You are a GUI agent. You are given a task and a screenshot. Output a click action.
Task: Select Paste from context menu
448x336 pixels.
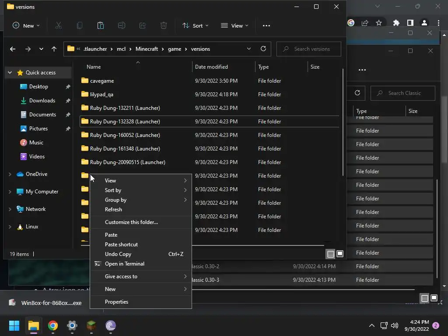point(141,235)
